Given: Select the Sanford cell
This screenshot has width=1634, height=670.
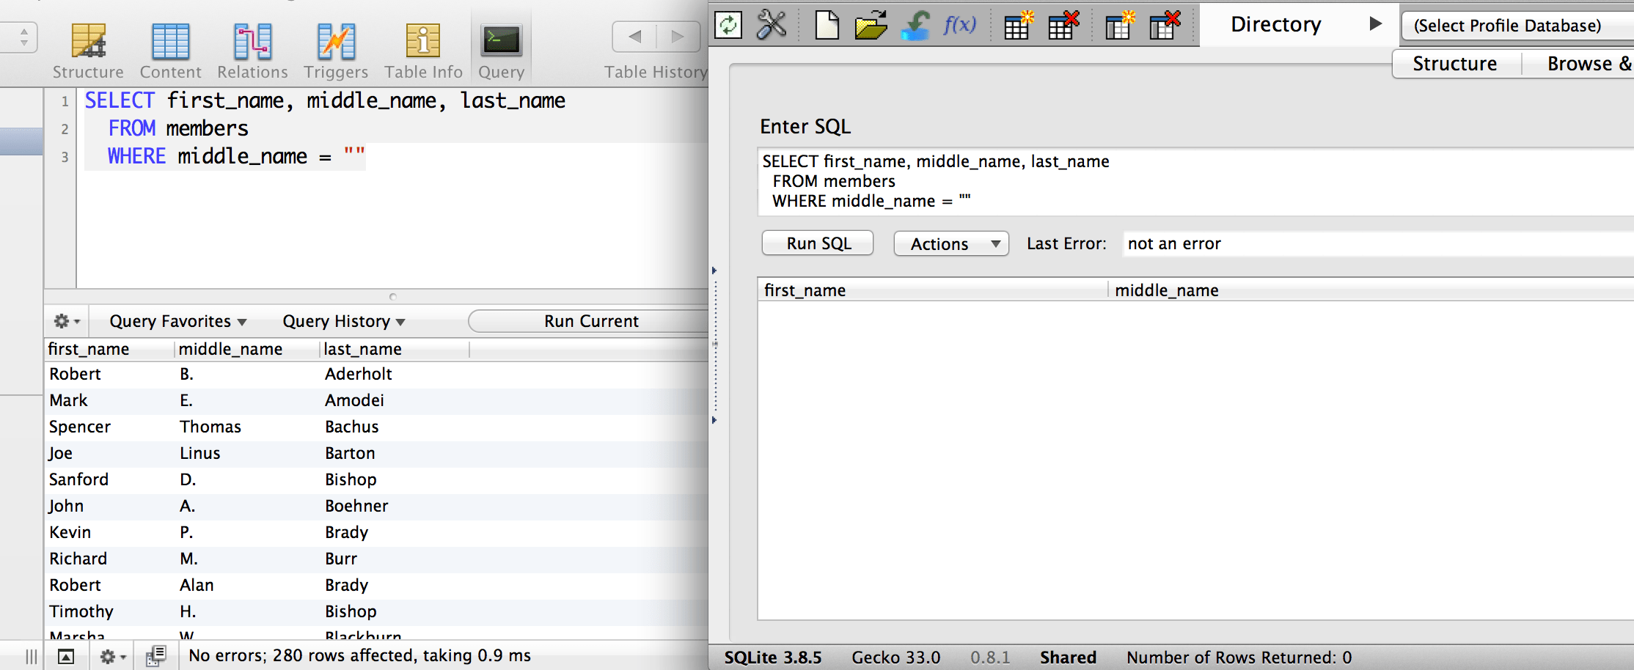Looking at the screenshot, I should (78, 479).
